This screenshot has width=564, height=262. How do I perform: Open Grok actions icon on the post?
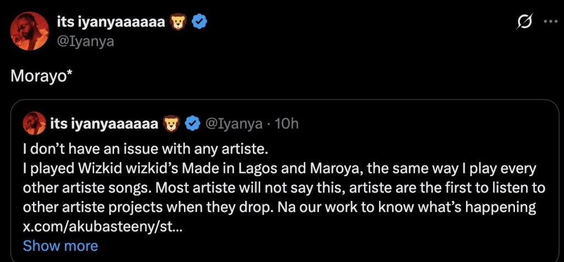[x=524, y=22]
